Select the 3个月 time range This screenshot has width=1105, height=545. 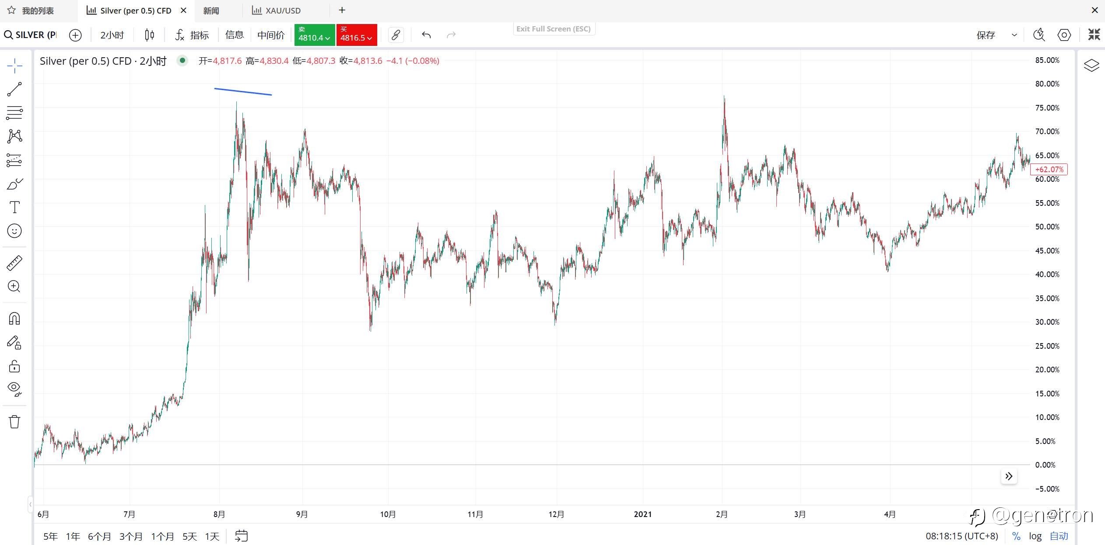[131, 536]
